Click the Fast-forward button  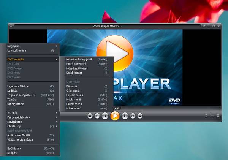(133, 116)
